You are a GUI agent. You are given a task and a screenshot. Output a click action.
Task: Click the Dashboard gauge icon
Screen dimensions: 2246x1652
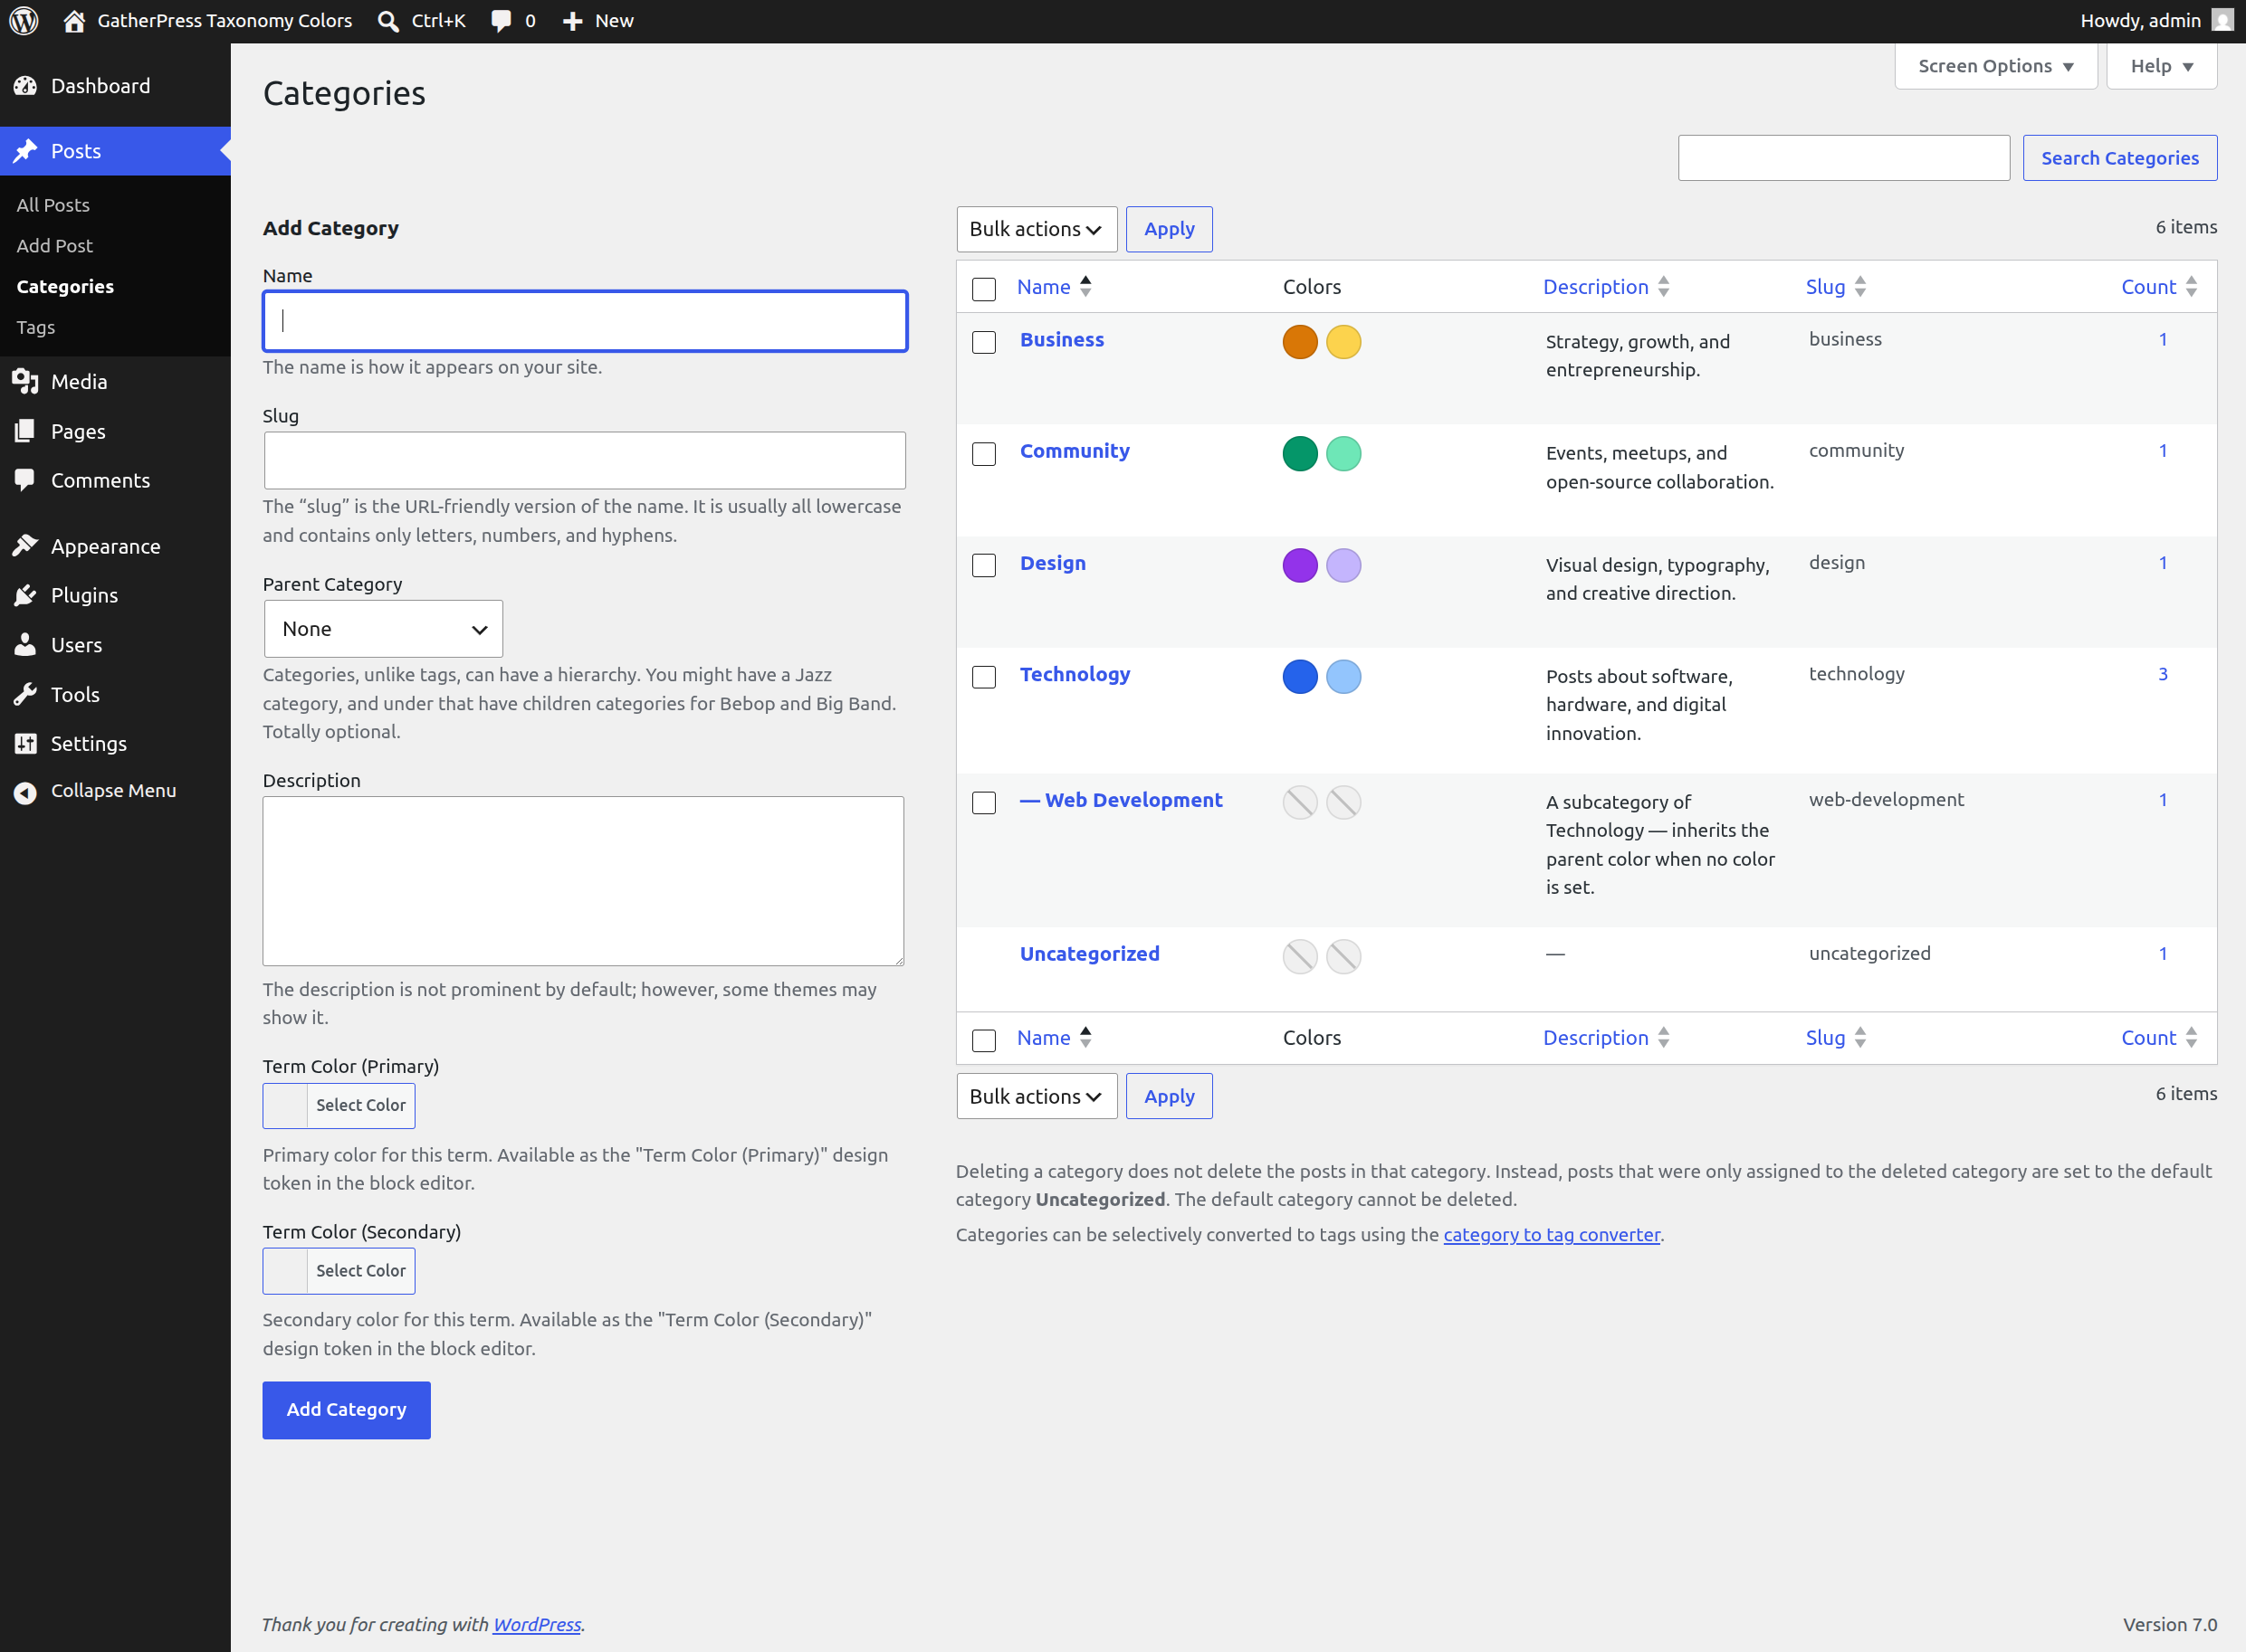click(26, 86)
